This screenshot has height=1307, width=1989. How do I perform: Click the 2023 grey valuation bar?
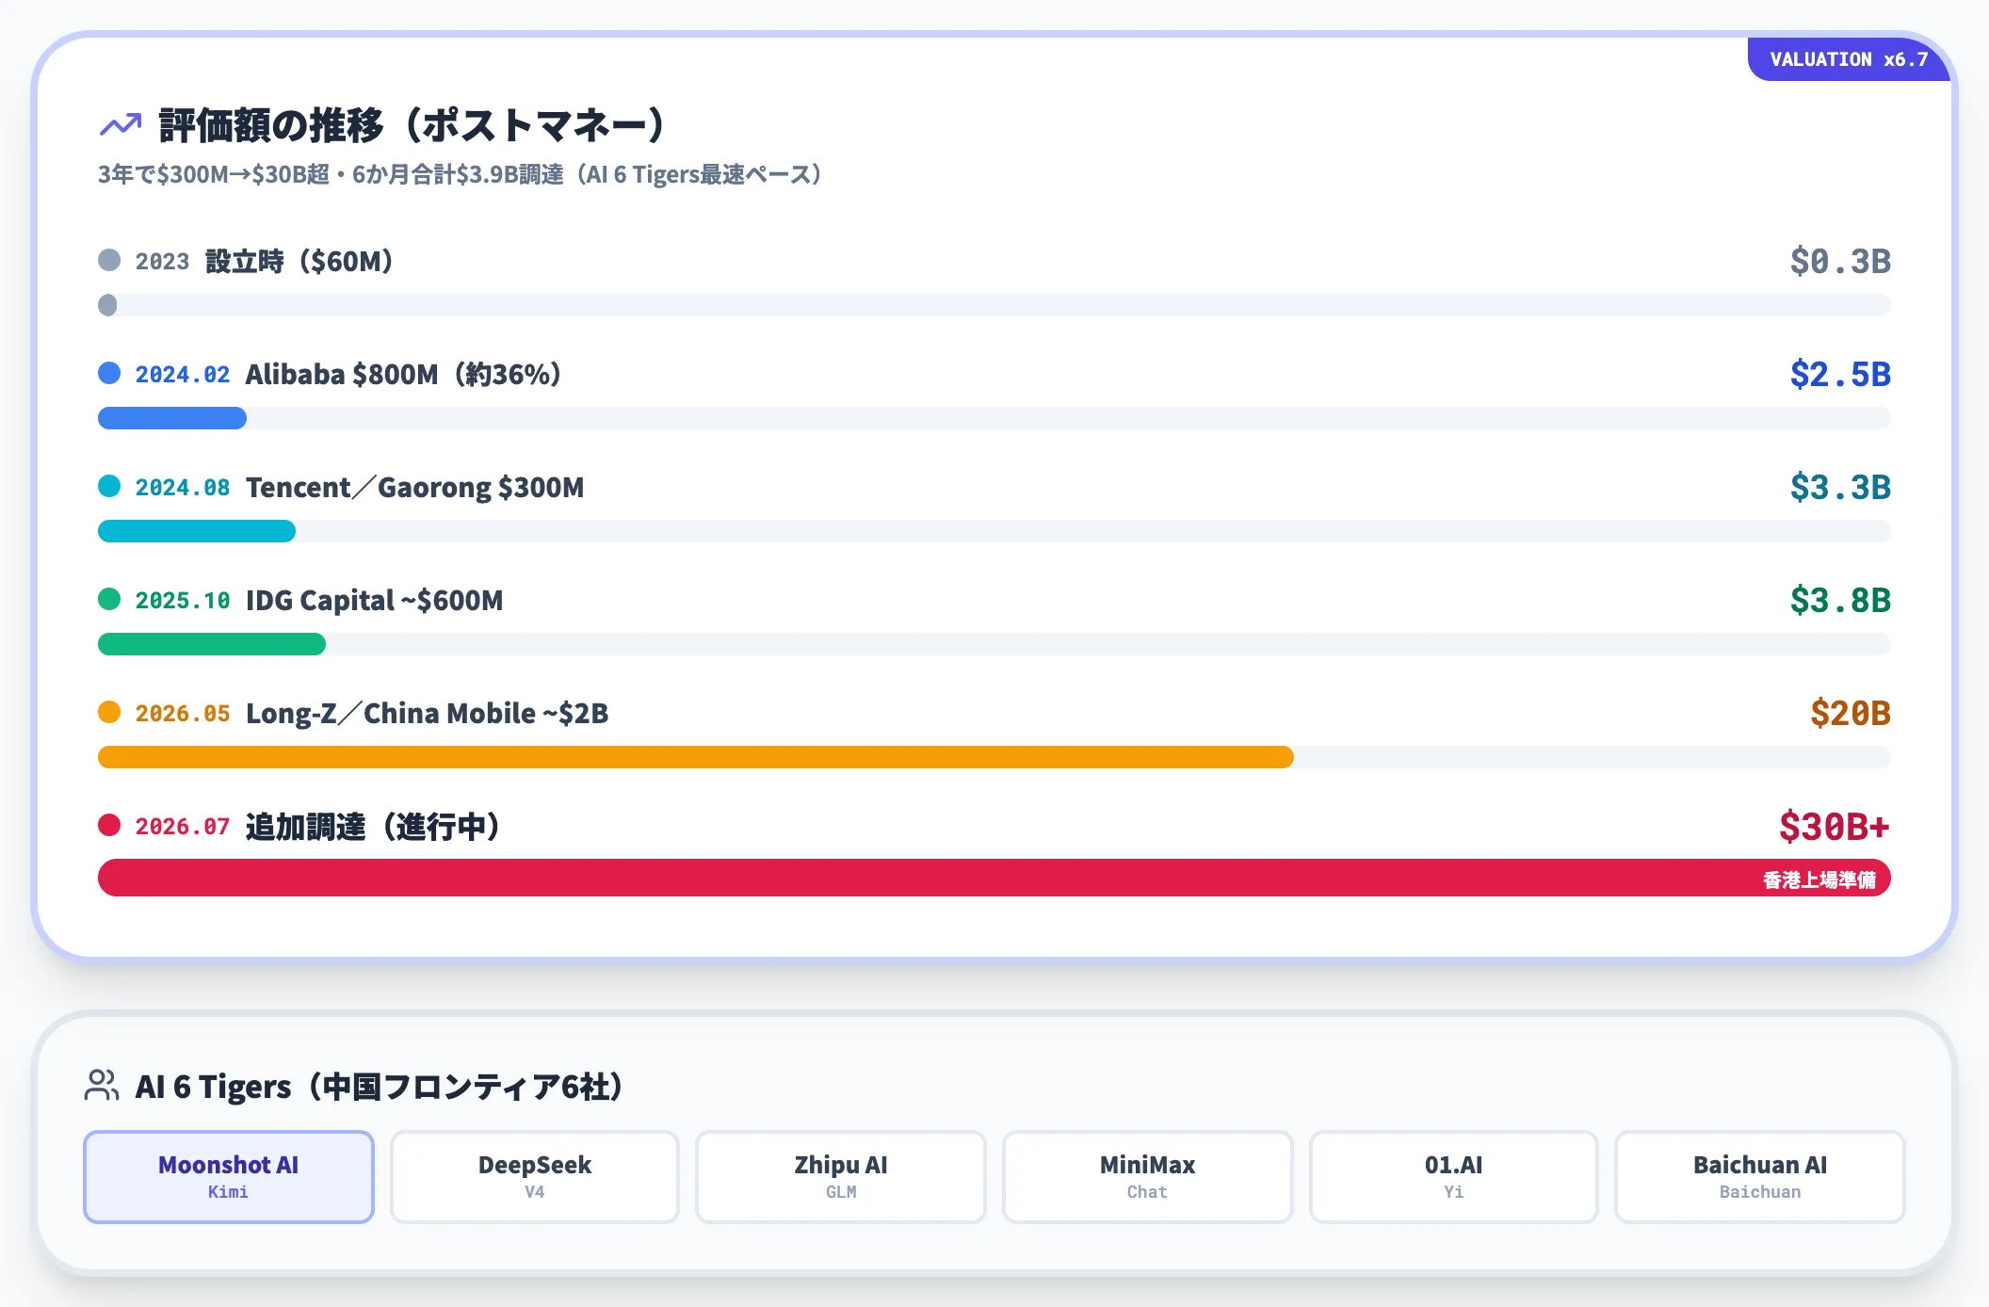[x=107, y=305]
